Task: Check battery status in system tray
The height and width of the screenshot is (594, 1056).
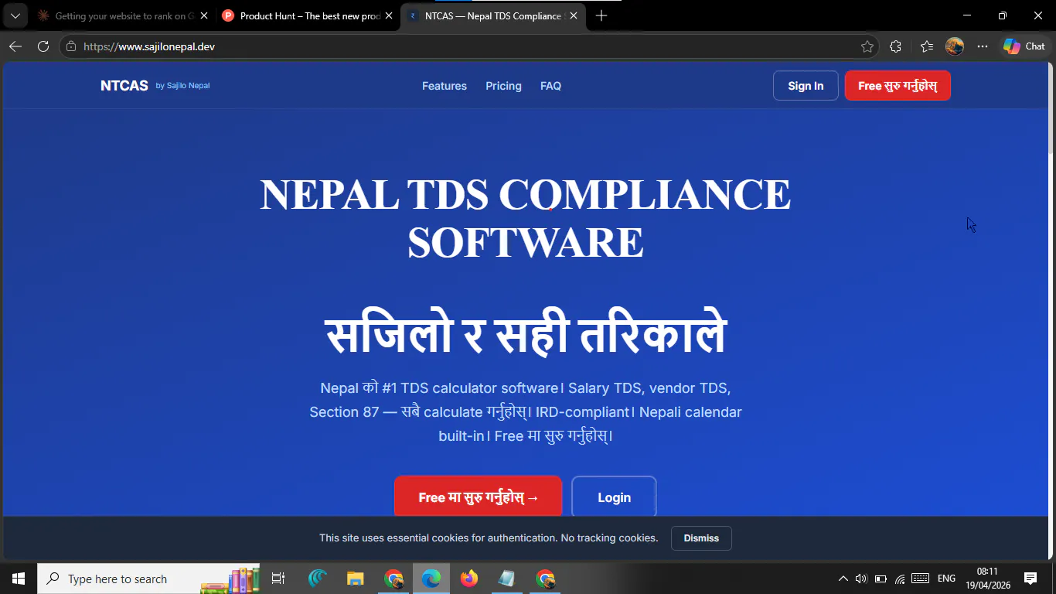Action: [881, 579]
